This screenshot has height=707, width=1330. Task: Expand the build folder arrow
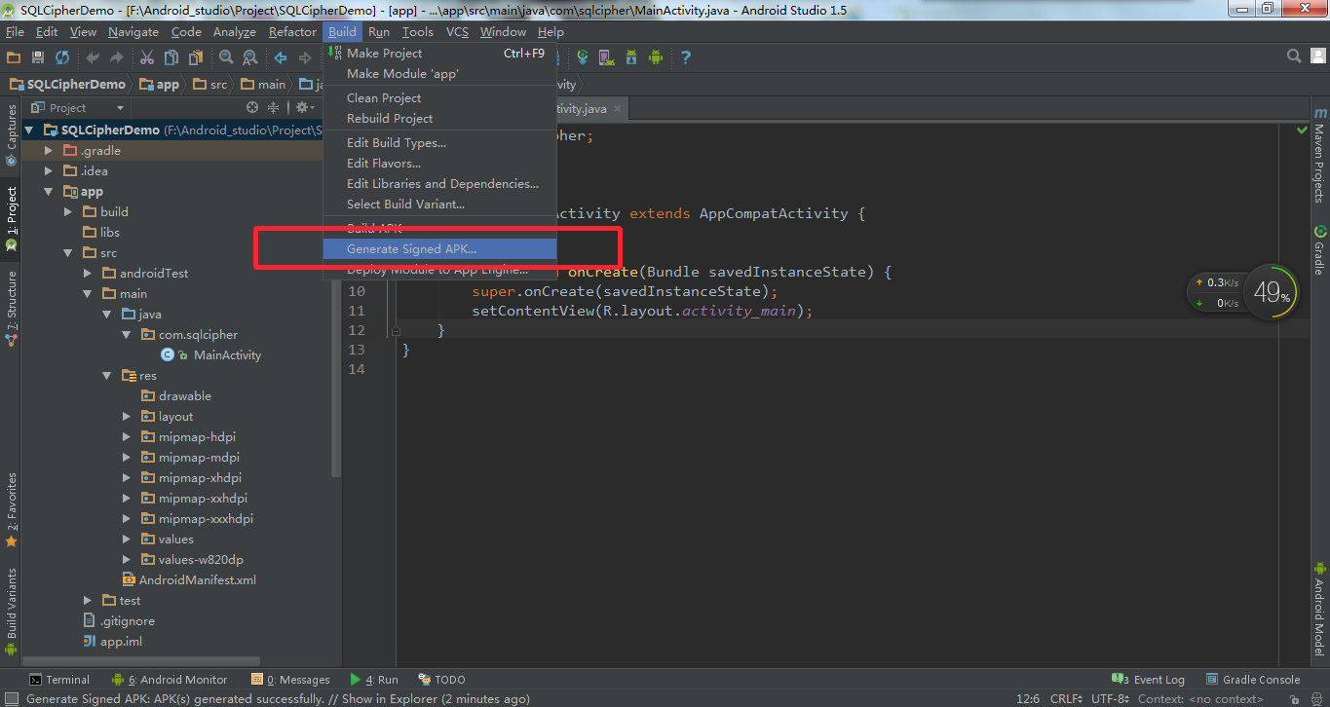pyautogui.click(x=68, y=211)
